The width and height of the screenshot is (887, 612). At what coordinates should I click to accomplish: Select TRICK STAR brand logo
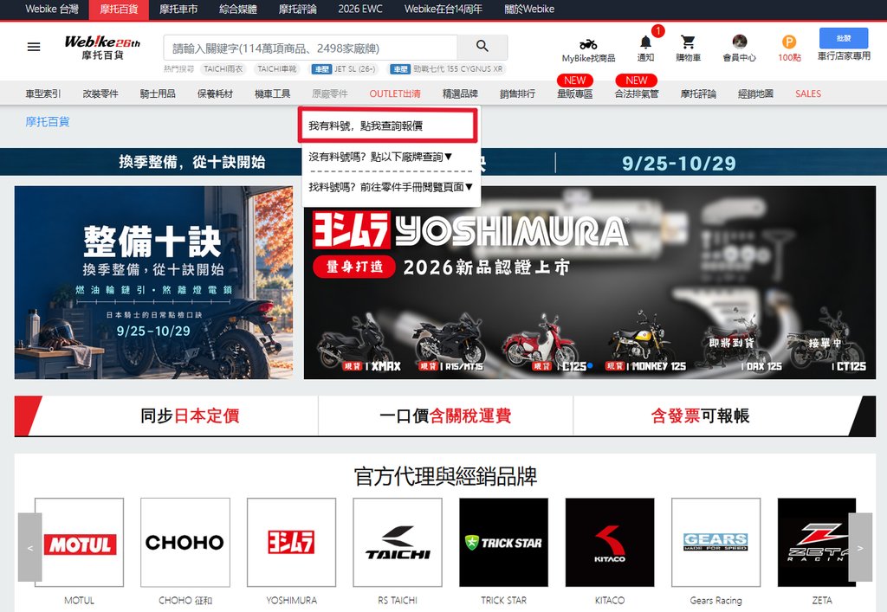503,543
